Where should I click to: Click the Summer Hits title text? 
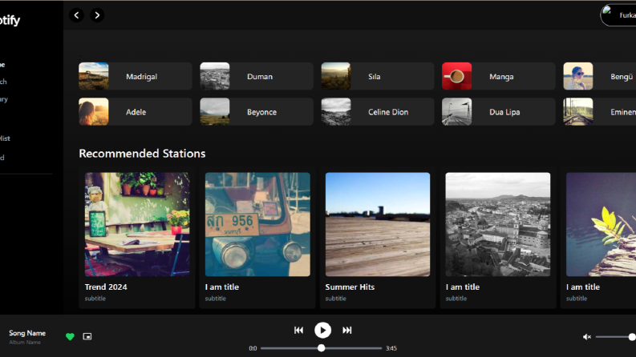(350, 287)
